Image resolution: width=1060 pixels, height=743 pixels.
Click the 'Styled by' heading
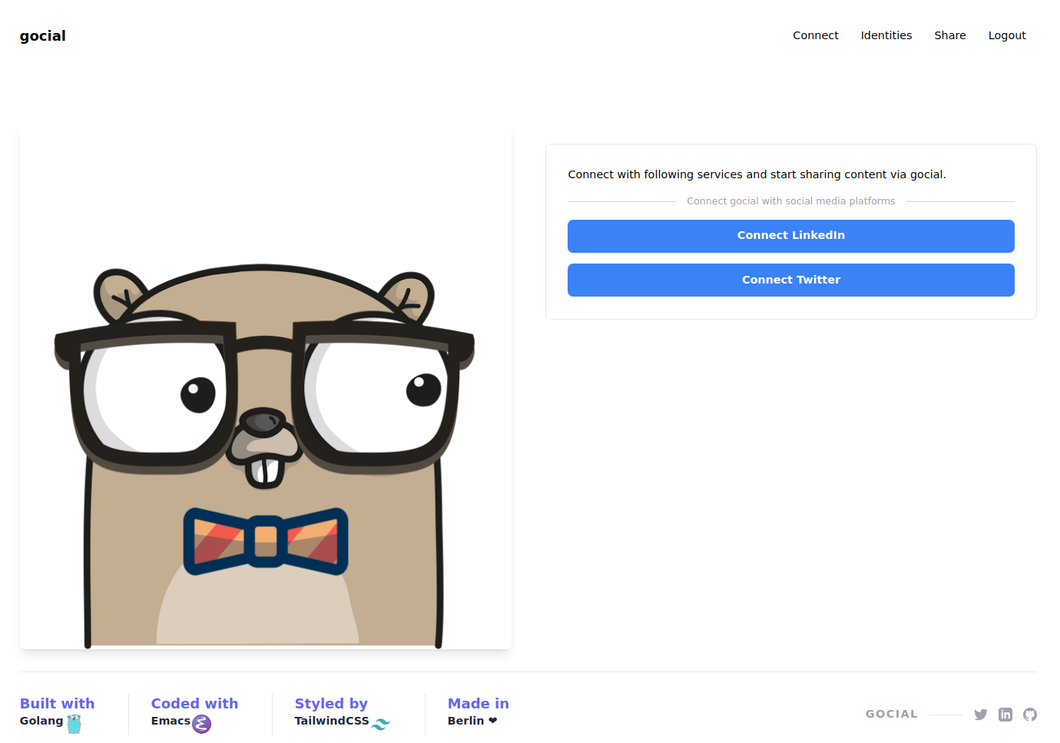coord(331,703)
